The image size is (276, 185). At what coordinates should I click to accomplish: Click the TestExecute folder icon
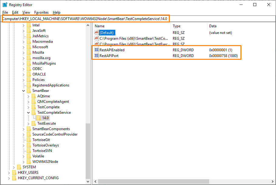pyautogui.click(x=33, y=123)
